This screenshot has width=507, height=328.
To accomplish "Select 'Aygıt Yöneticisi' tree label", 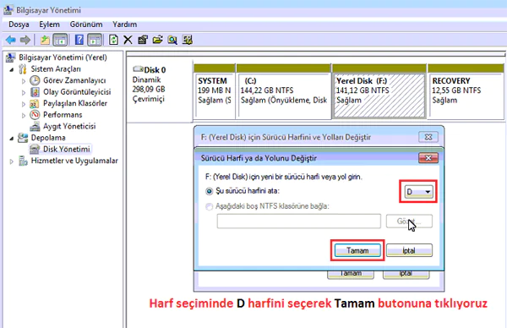I will (69, 127).
